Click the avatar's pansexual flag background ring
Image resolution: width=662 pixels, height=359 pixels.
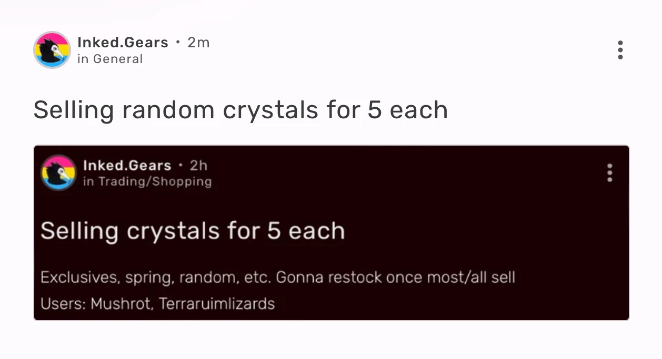[x=52, y=37]
